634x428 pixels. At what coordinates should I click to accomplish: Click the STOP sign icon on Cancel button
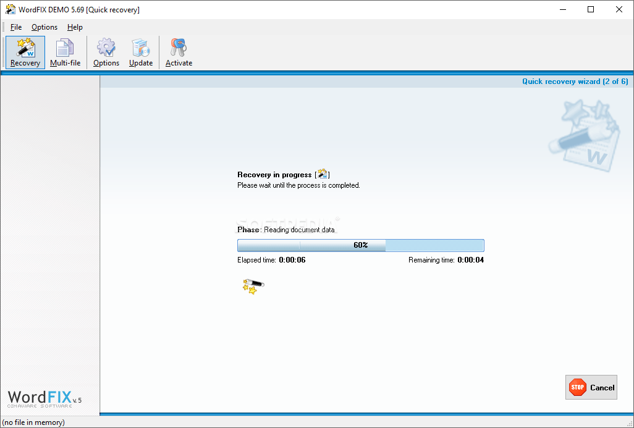coord(578,387)
